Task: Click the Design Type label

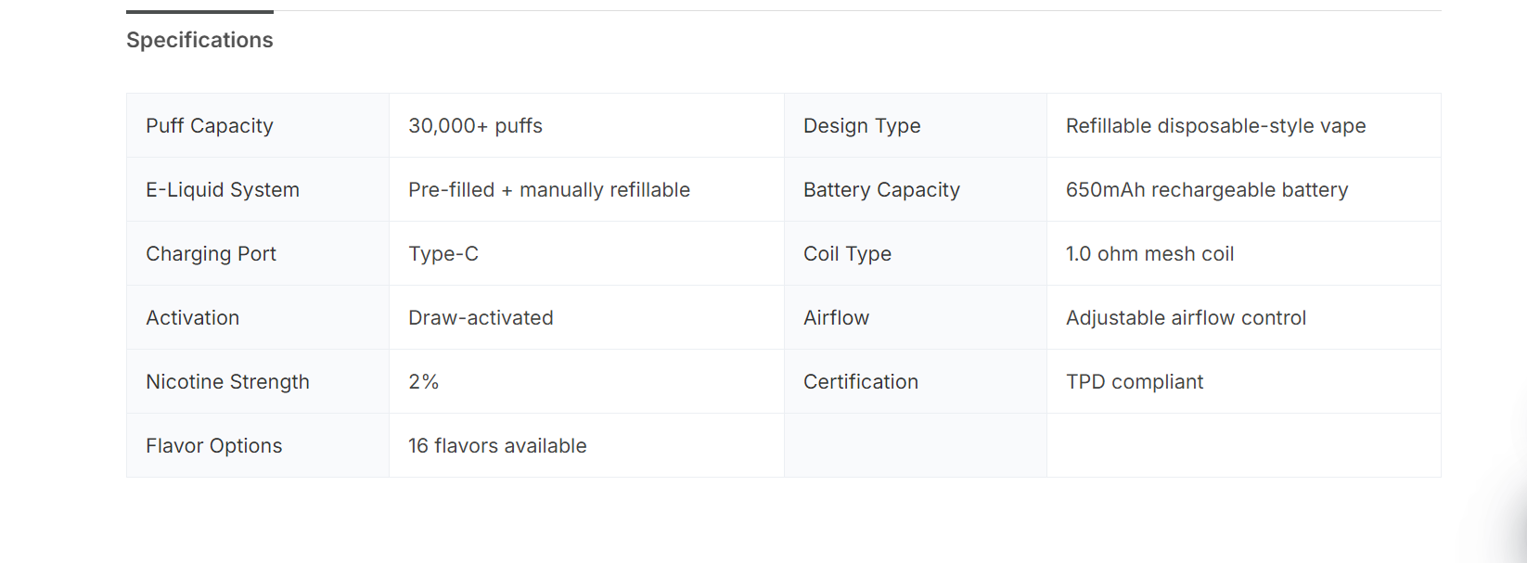Action: [x=862, y=126]
